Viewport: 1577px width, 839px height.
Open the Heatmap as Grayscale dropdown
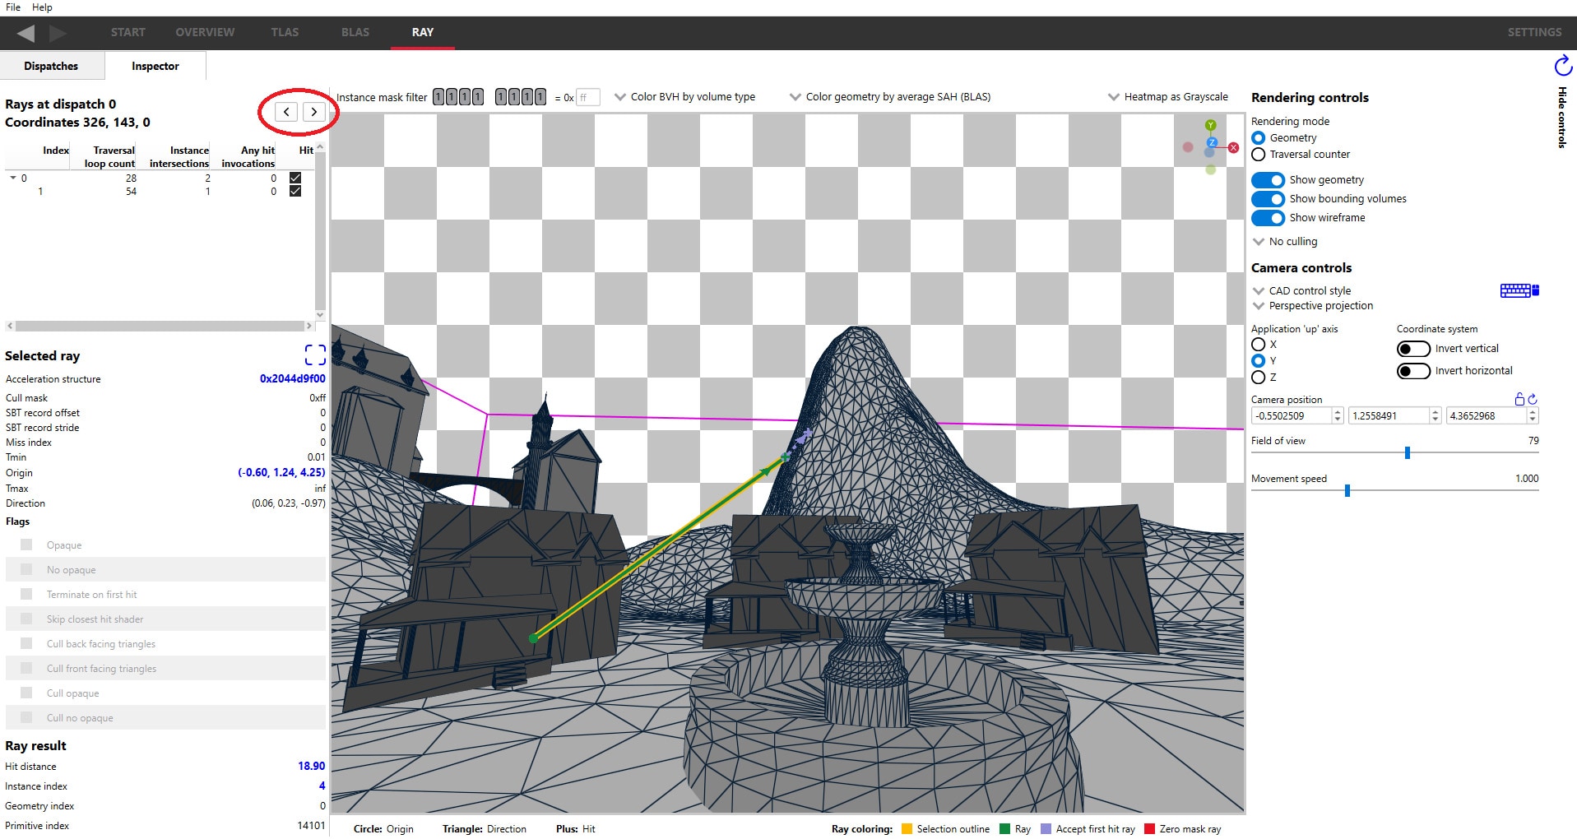pos(1168,97)
